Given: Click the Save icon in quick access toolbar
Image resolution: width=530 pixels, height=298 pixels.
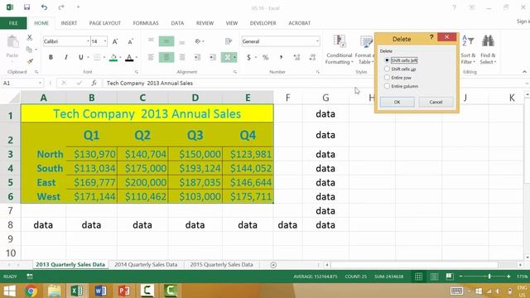Looking at the screenshot, I should 26,7.
